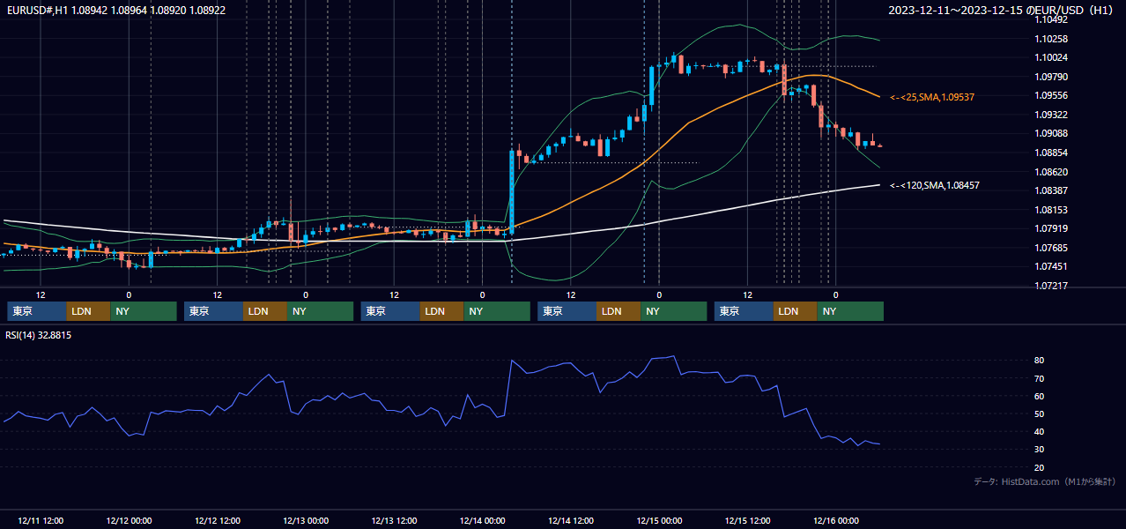Click RSI scale value 30
Image resolution: width=1126 pixels, height=529 pixels.
[x=1040, y=449]
